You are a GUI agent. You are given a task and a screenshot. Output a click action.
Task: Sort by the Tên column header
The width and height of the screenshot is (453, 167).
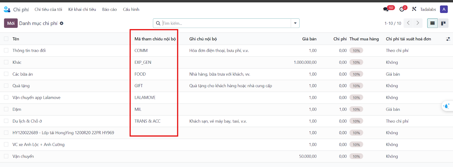pyautogui.click(x=16, y=39)
